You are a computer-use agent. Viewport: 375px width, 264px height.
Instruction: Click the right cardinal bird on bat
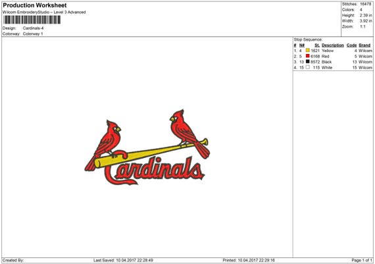189,134
